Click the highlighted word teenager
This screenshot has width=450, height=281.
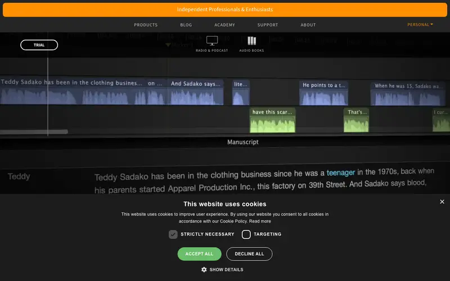click(x=341, y=173)
